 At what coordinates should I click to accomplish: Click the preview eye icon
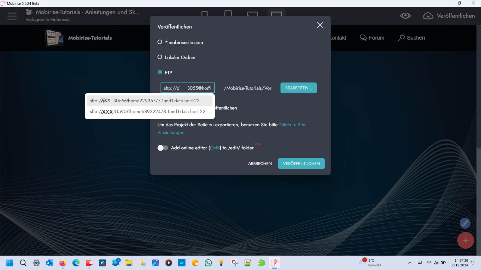(x=405, y=16)
